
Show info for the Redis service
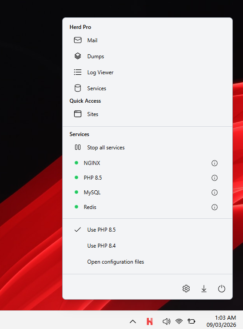214,207
